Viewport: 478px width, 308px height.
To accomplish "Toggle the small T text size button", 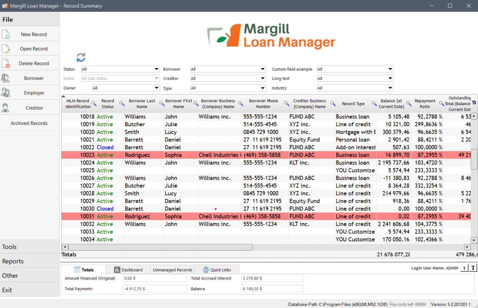I will click(464, 268).
